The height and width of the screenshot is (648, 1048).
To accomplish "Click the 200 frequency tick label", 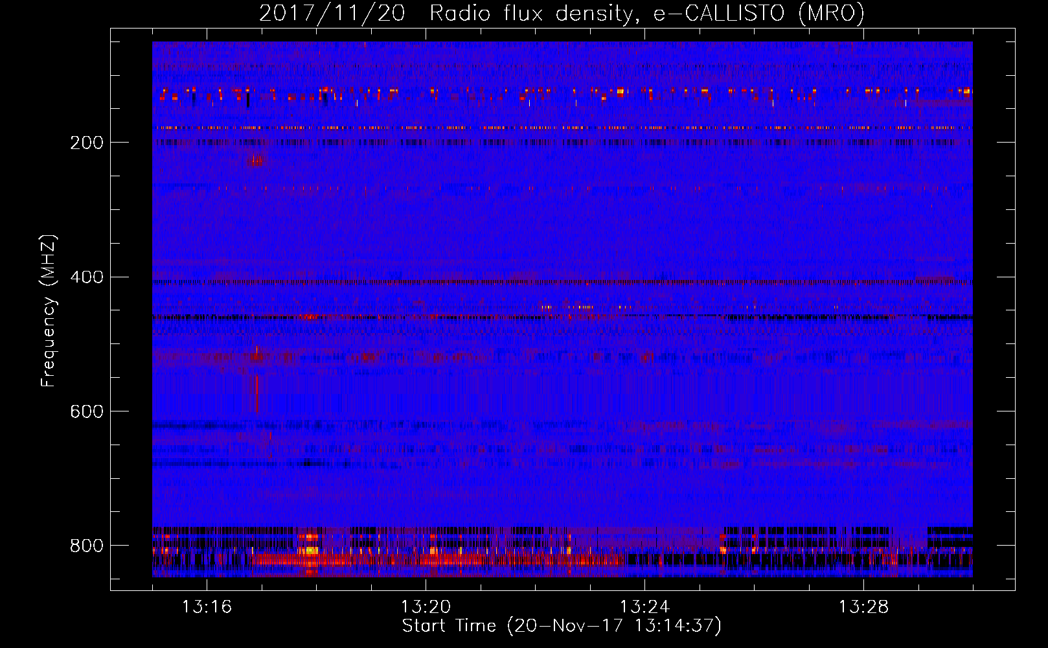I will click(86, 143).
